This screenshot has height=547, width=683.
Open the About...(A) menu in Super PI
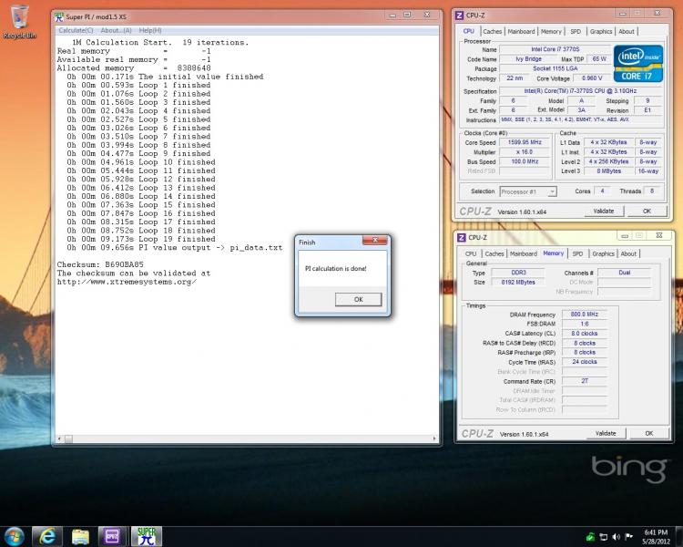pos(116,30)
